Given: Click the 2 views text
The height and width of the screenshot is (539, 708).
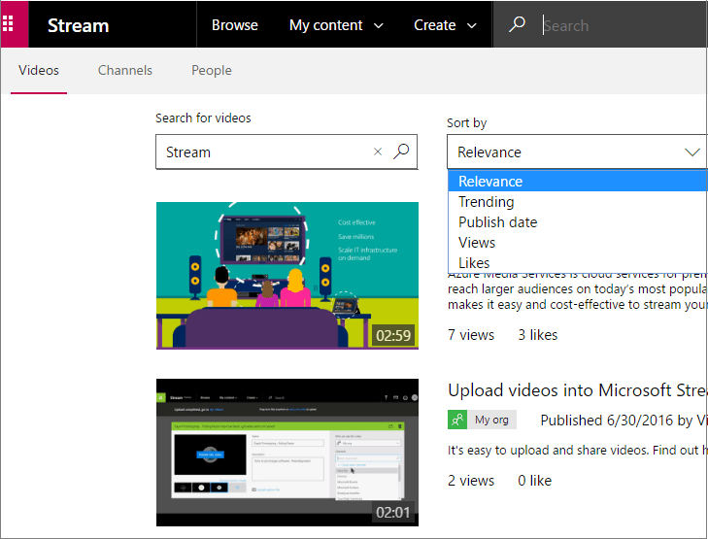Looking at the screenshot, I should click(x=471, y=481).
